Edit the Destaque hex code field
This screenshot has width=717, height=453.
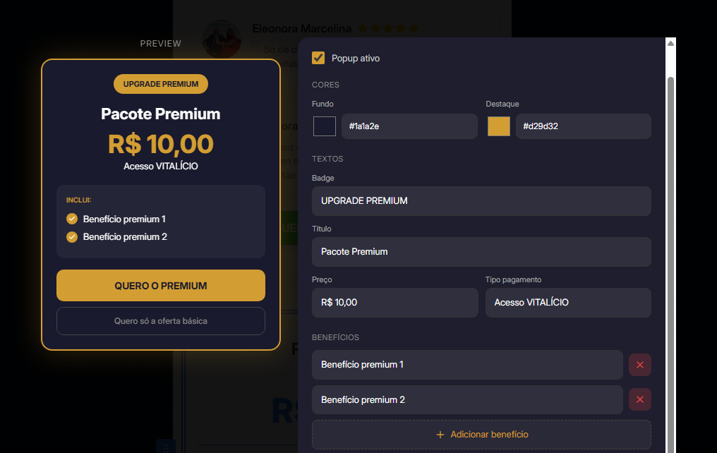[x=583, y=126]
